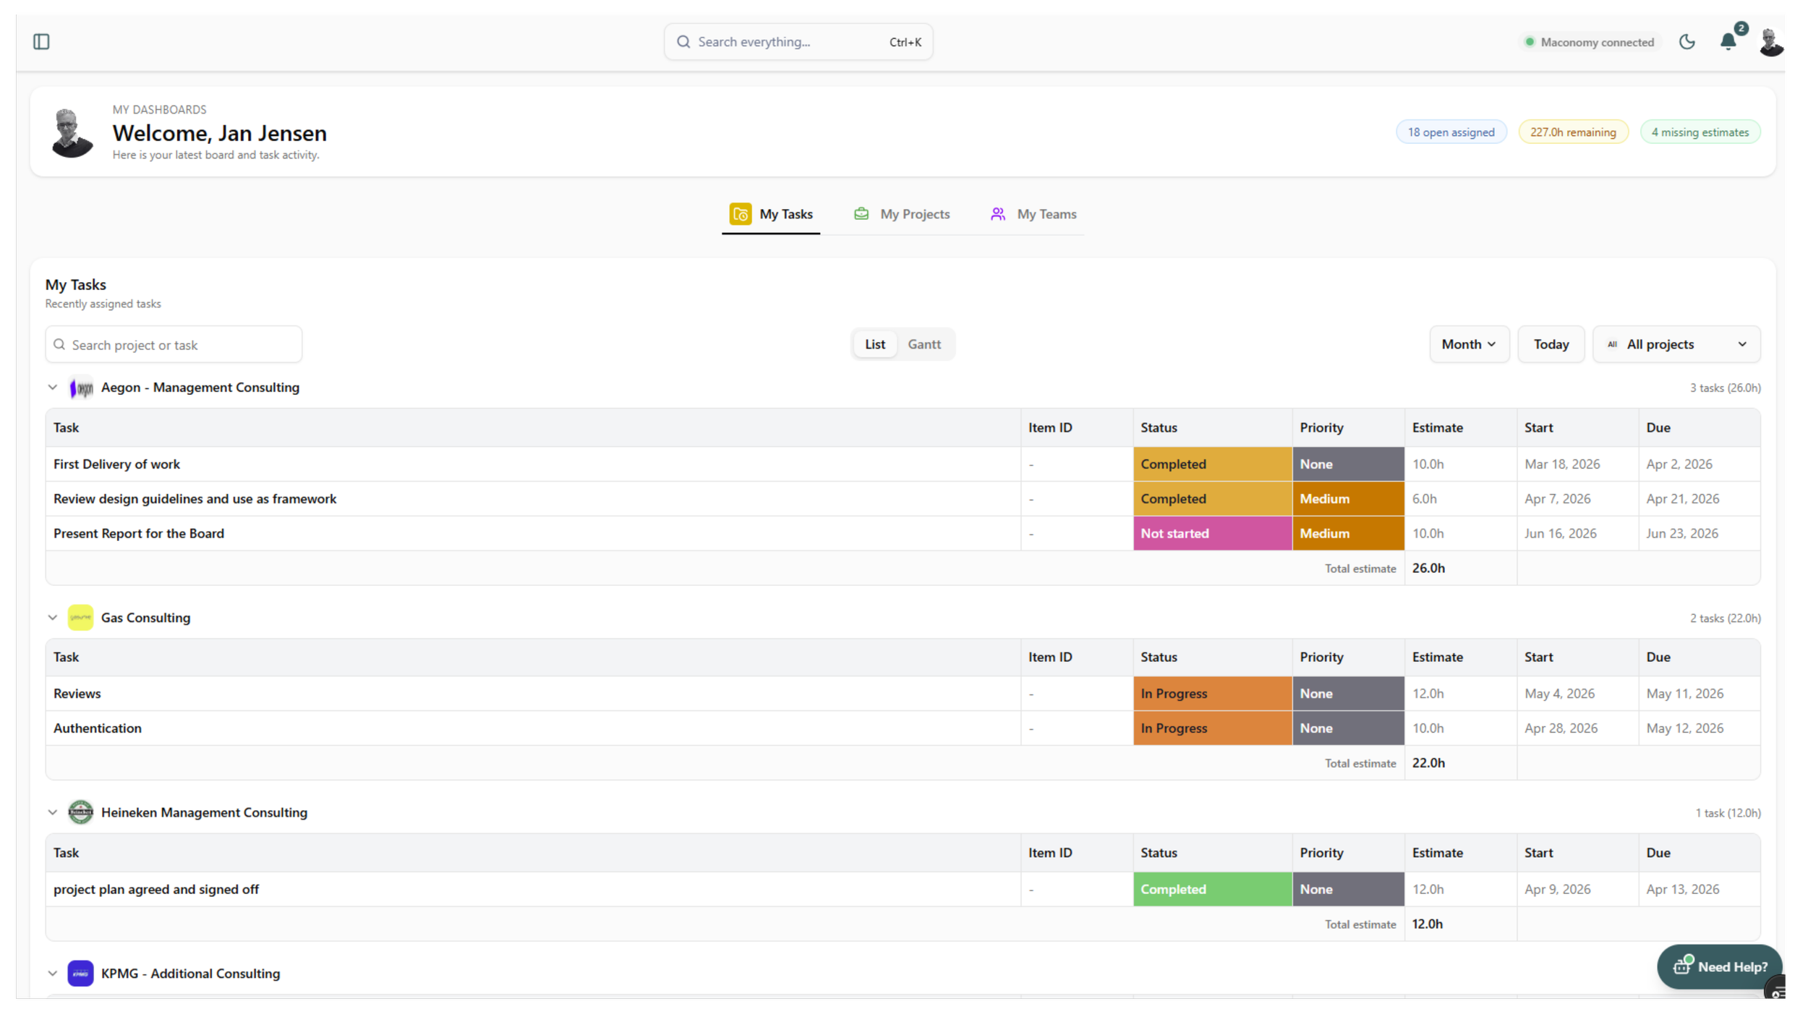Open the My Teams tab
1808x1017 pixels.
tap(1033, 214)
